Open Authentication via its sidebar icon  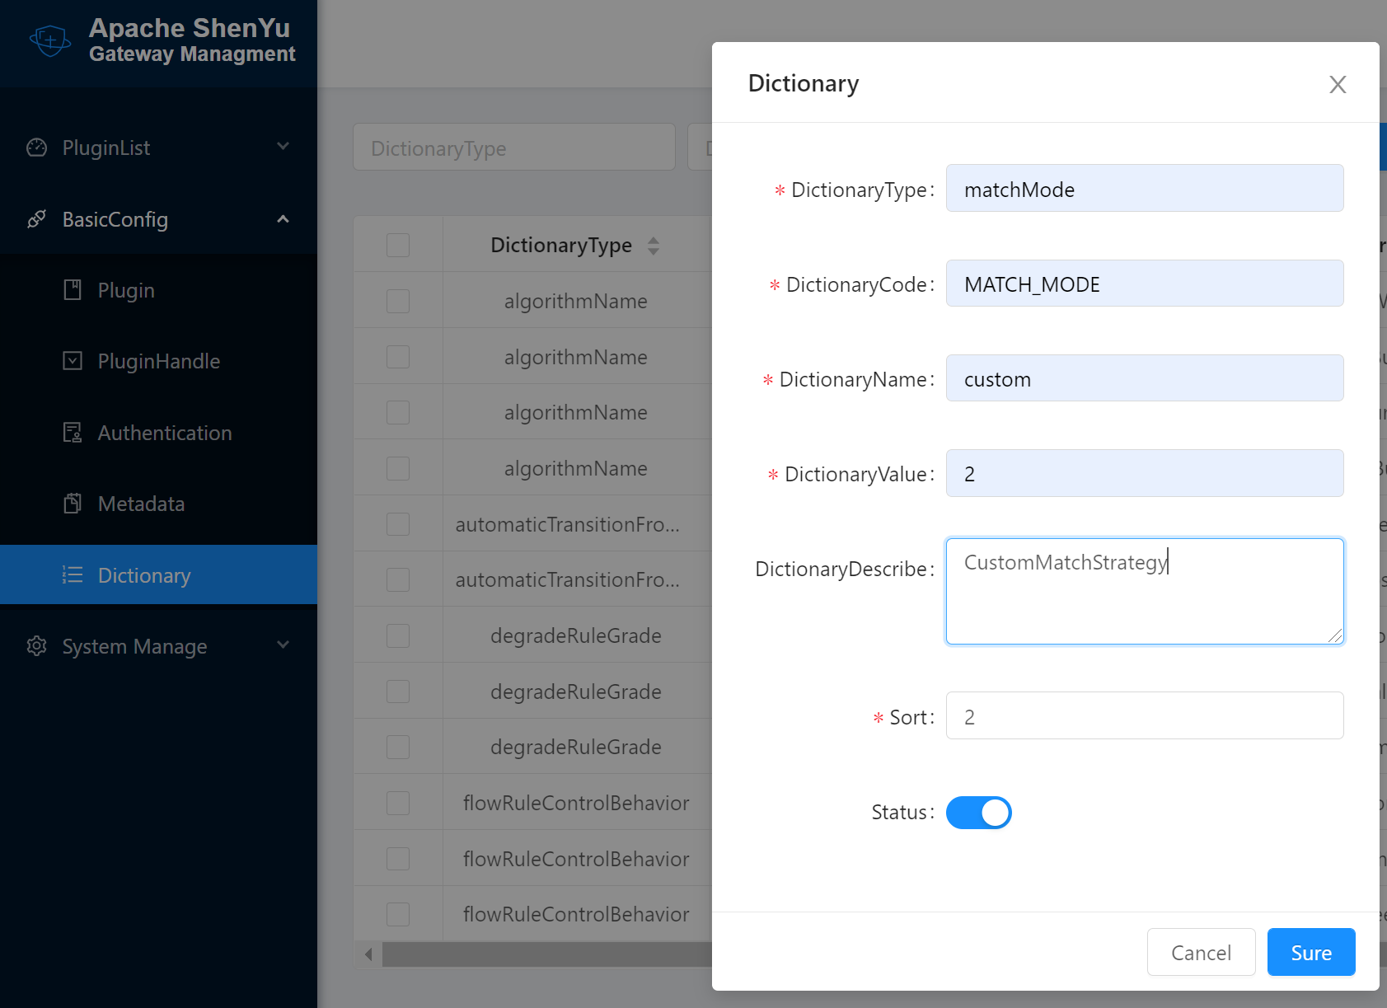(x=73, y=432)
